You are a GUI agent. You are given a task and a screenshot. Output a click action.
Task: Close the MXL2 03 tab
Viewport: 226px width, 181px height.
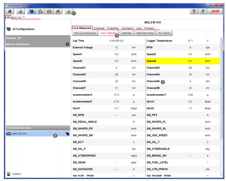23,17
